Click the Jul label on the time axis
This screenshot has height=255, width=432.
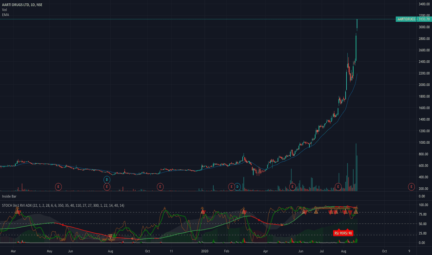coord(322,251)
